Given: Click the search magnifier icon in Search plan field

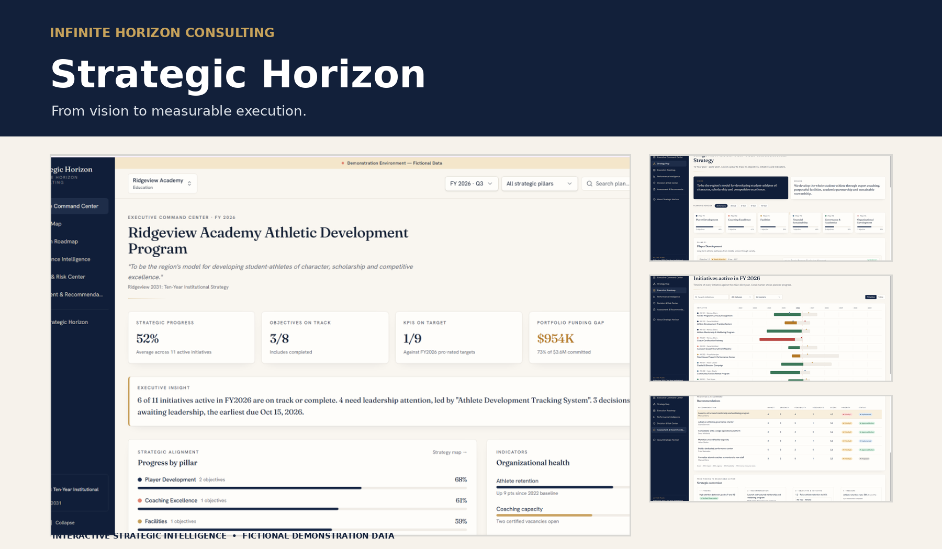Looking at the screenshot, I should click(x=589, y=184).
